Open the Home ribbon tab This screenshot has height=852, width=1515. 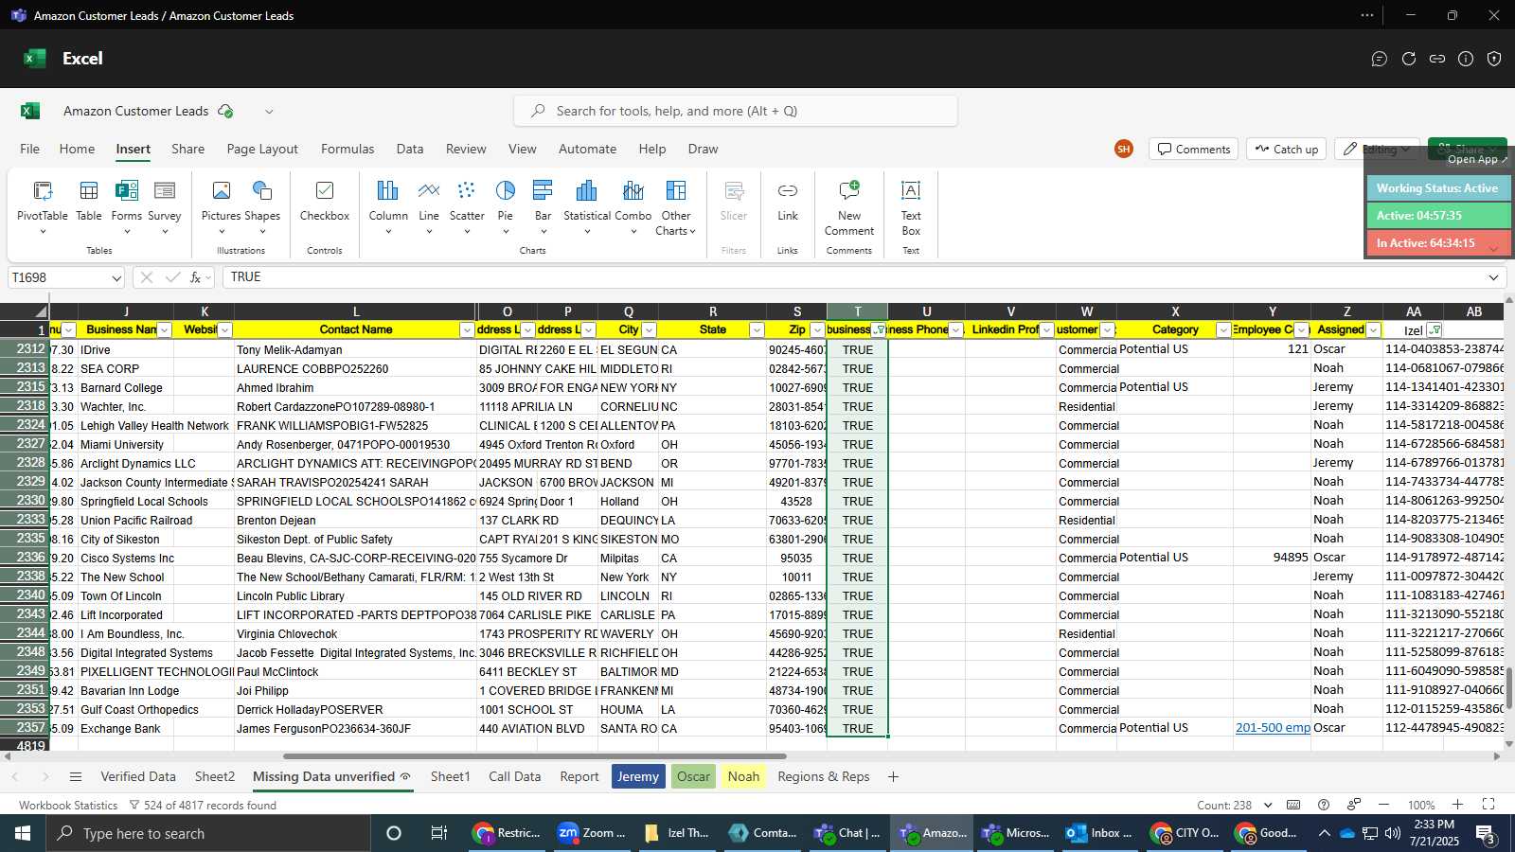[x=77, y=149]
